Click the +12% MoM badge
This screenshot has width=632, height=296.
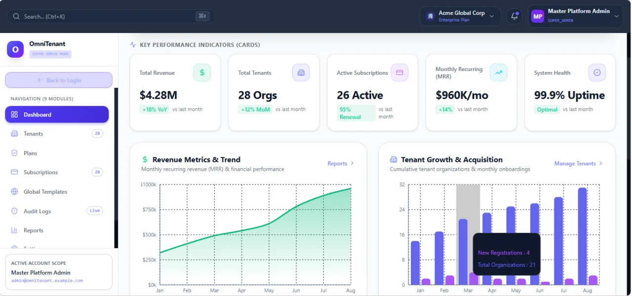(255, 110)
